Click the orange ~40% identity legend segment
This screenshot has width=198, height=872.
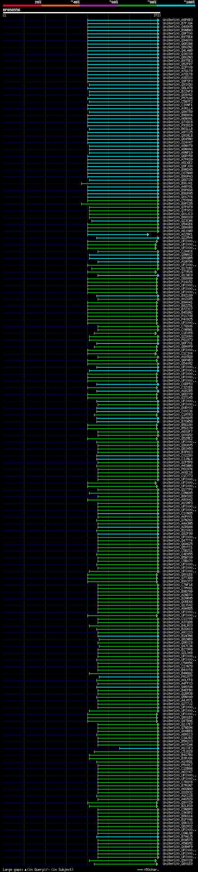61,6
